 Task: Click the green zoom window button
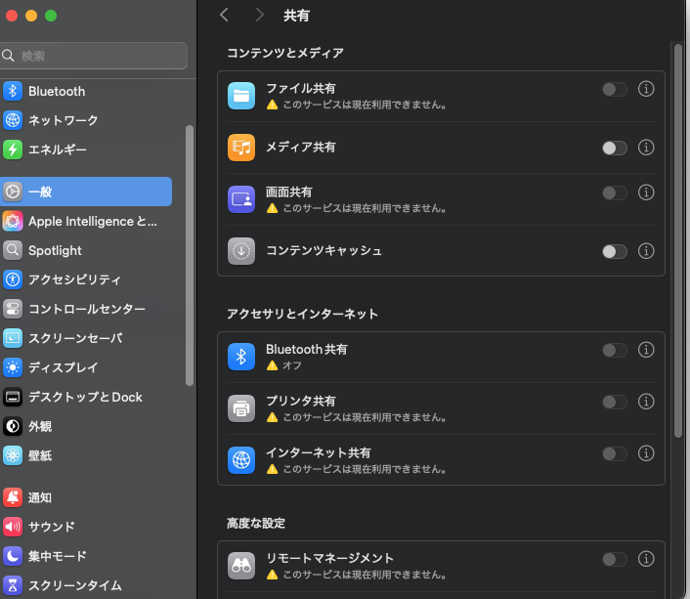click(x=51, y=16)
